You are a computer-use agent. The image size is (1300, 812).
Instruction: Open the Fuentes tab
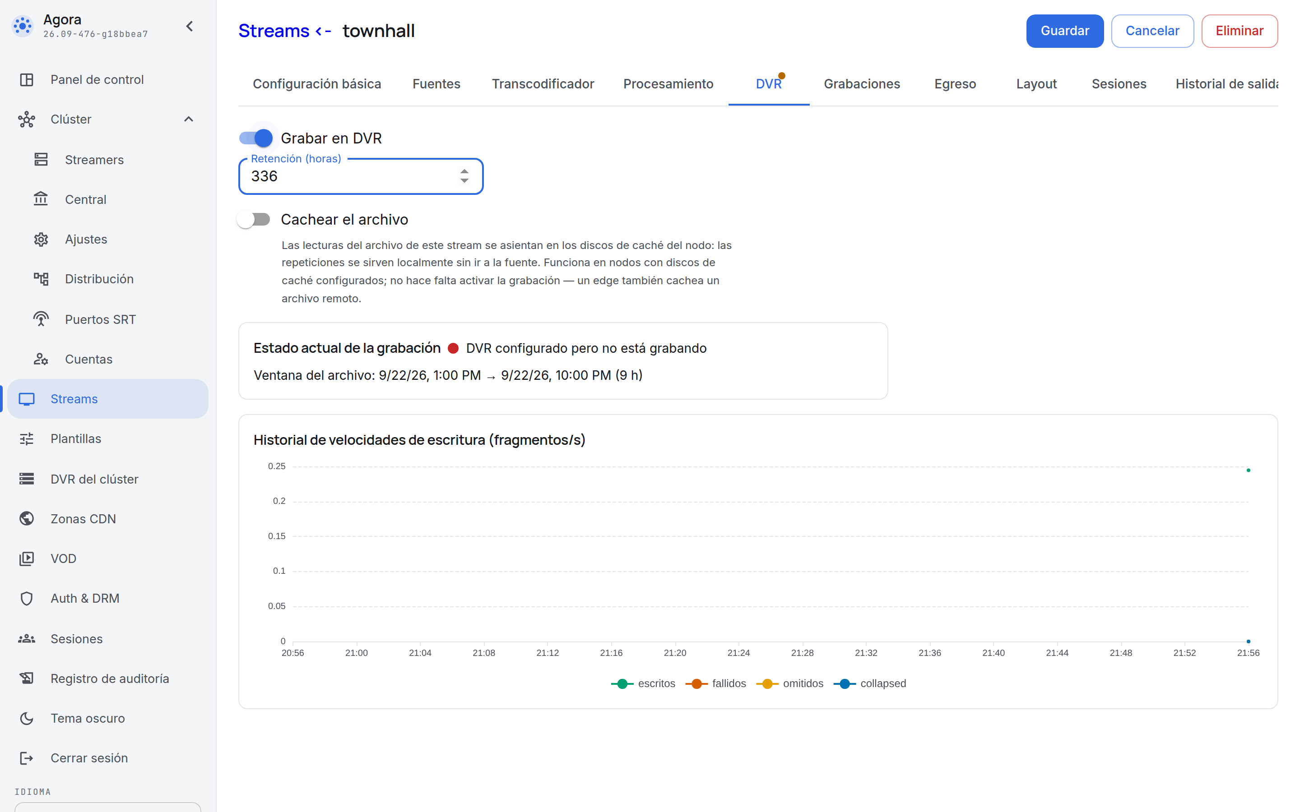pos(436,84)
